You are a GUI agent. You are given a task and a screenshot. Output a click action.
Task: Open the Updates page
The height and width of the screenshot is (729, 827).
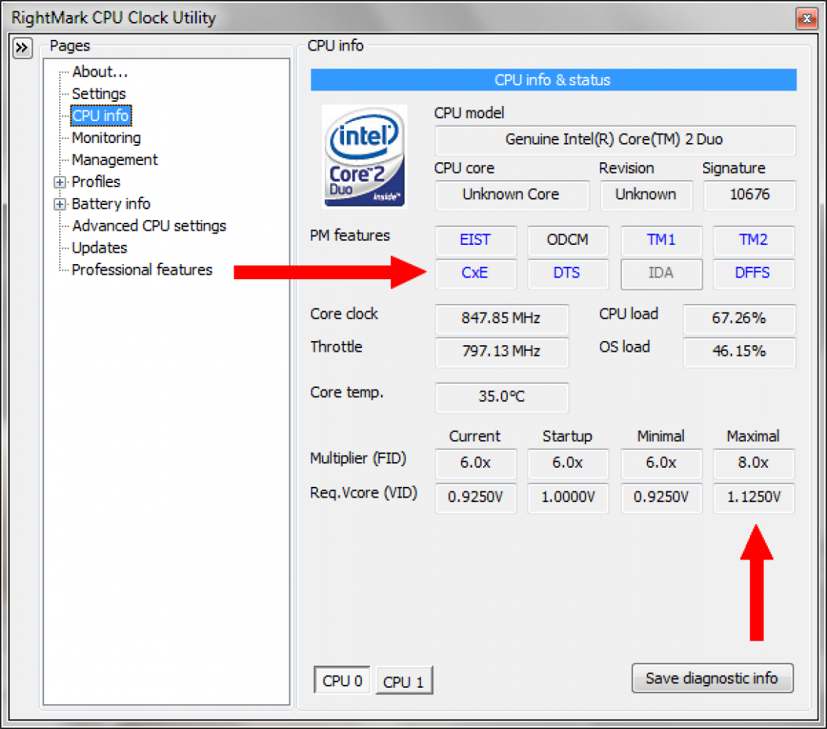pyautogui.click(x=99, y=248)
